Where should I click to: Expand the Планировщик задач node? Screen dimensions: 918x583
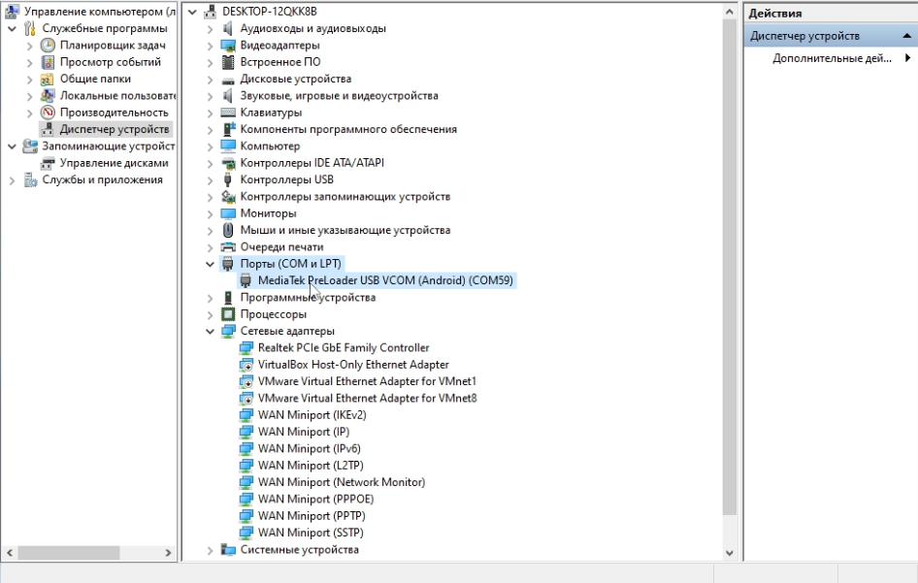pos(30,45)
